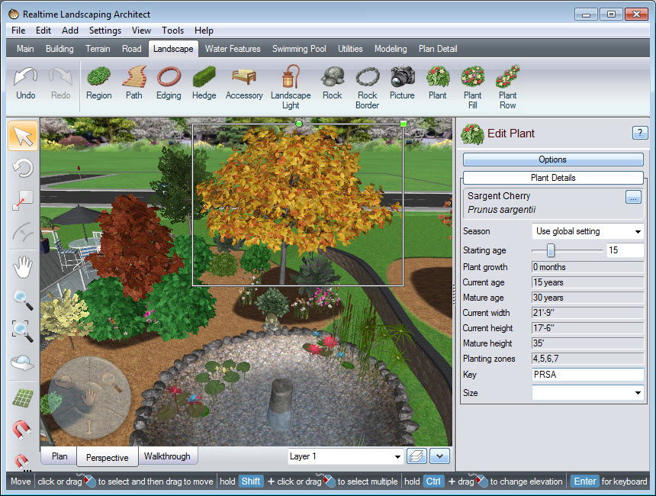This screenshot has height=496, width=656.
Task: Switch to the Plan view tab
Action: [x=59, y=456]
